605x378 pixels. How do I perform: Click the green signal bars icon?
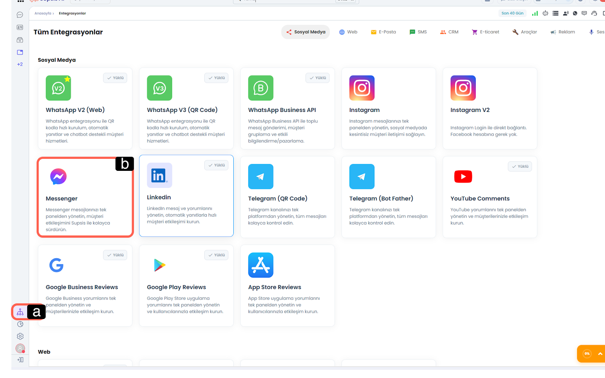click(535, 13)
